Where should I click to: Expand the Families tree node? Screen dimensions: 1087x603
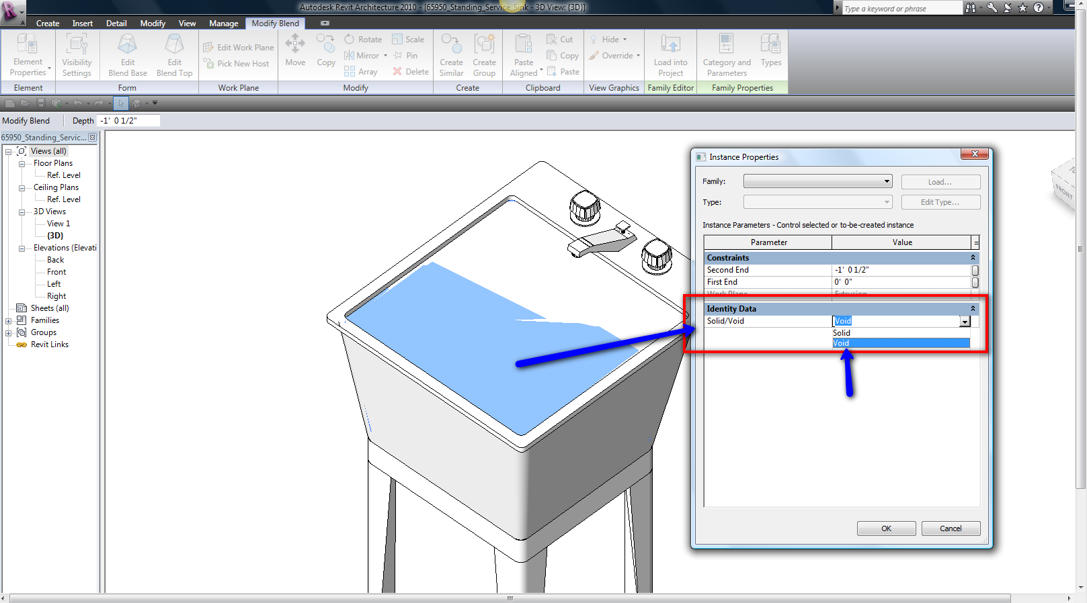pos(8,321)
